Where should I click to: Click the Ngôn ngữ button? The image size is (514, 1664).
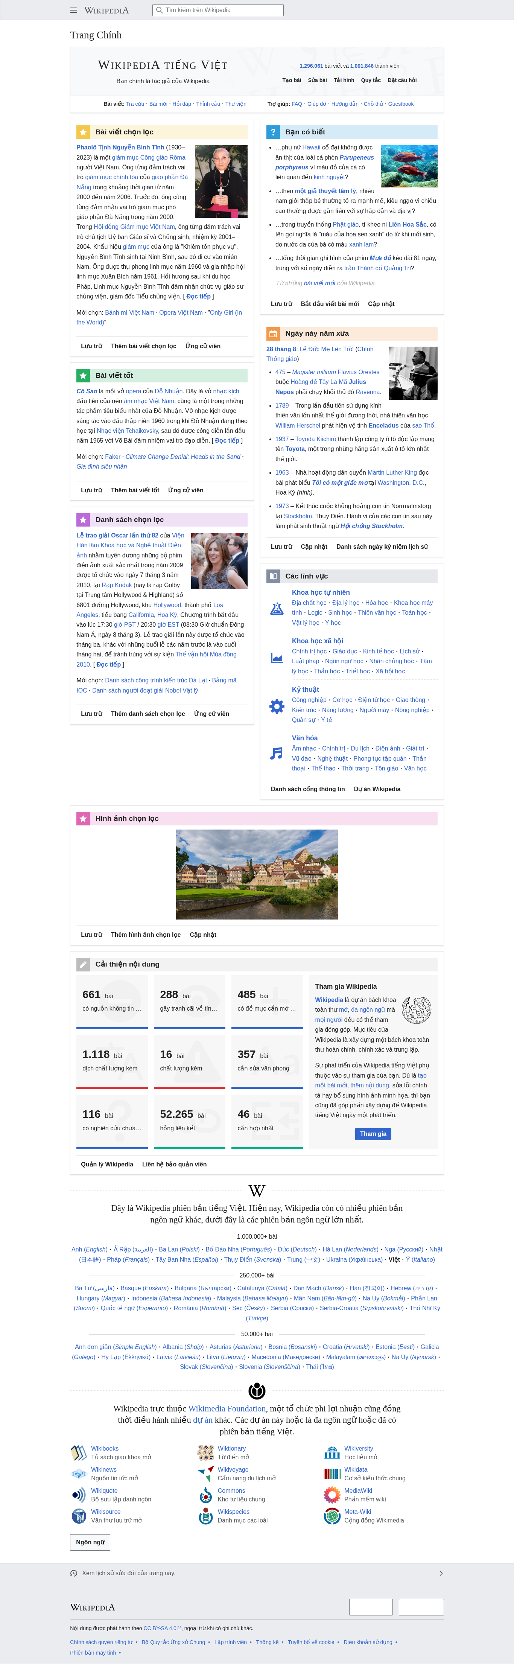coord(90,1542)
